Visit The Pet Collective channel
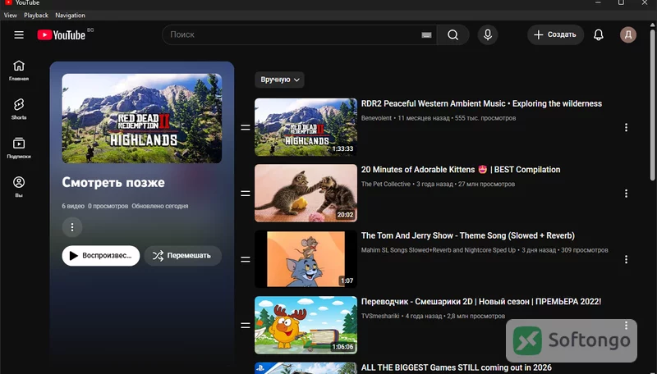Image resolution: width=657 pixels, height=374 pixels. [x=385, y=184]
